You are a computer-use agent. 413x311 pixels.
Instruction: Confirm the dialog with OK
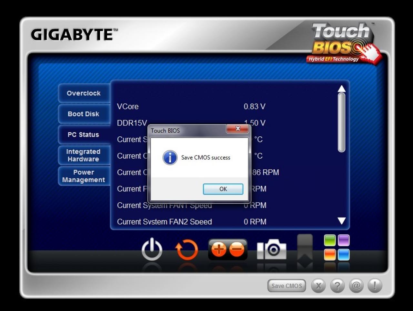[223, 189]
